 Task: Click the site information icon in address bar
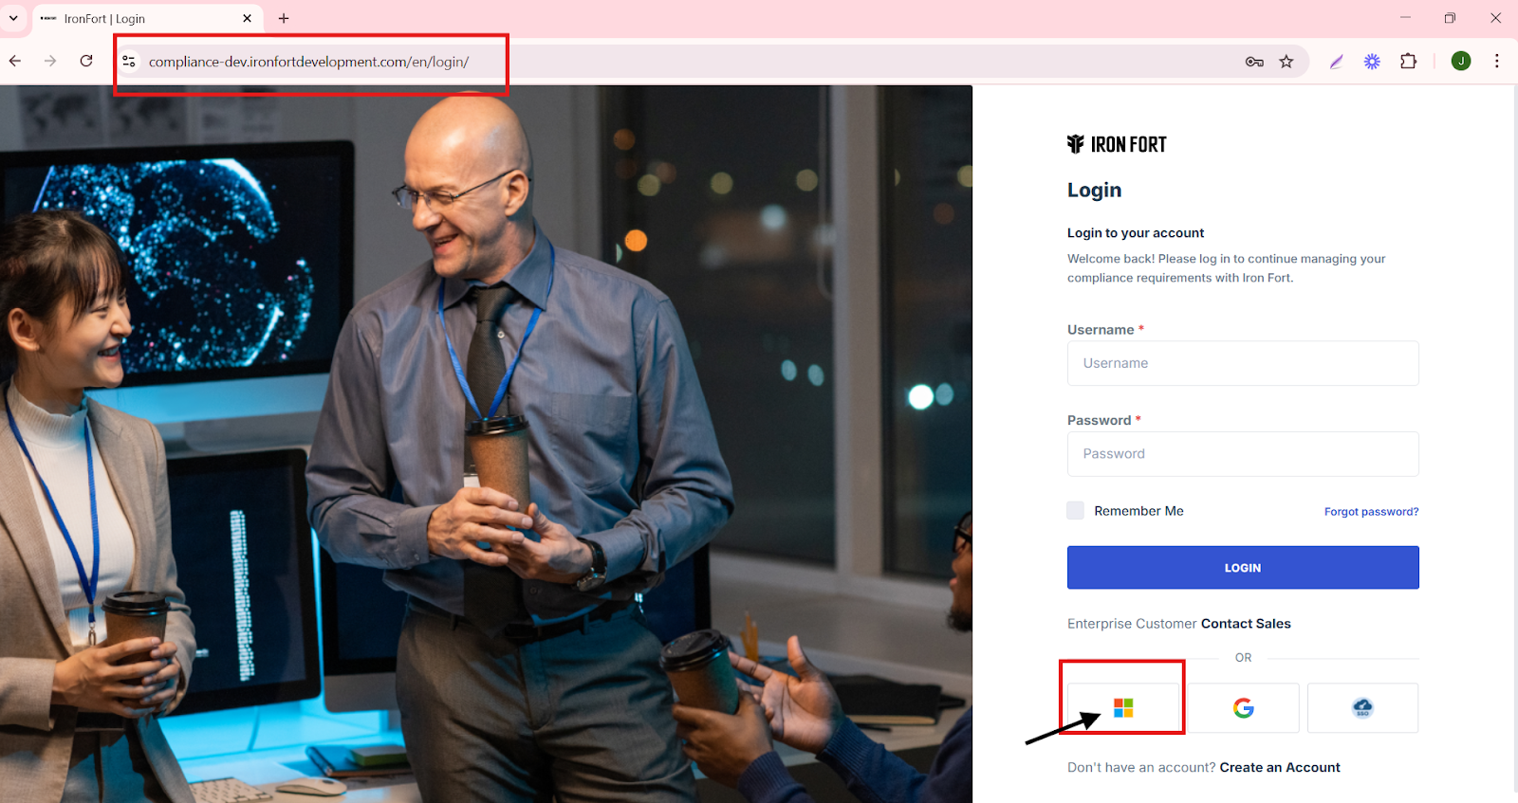click(129, 62)
